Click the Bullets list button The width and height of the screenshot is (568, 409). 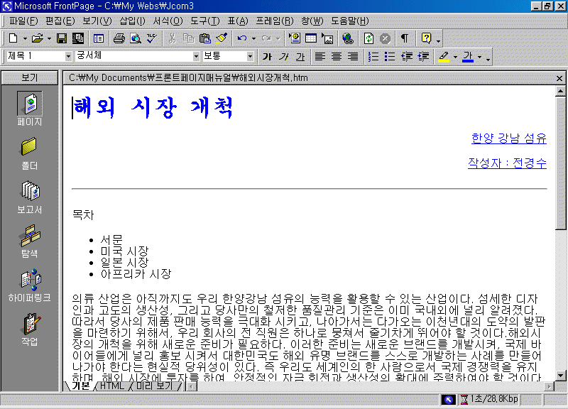pyautogui.click(x=389, y=56)
